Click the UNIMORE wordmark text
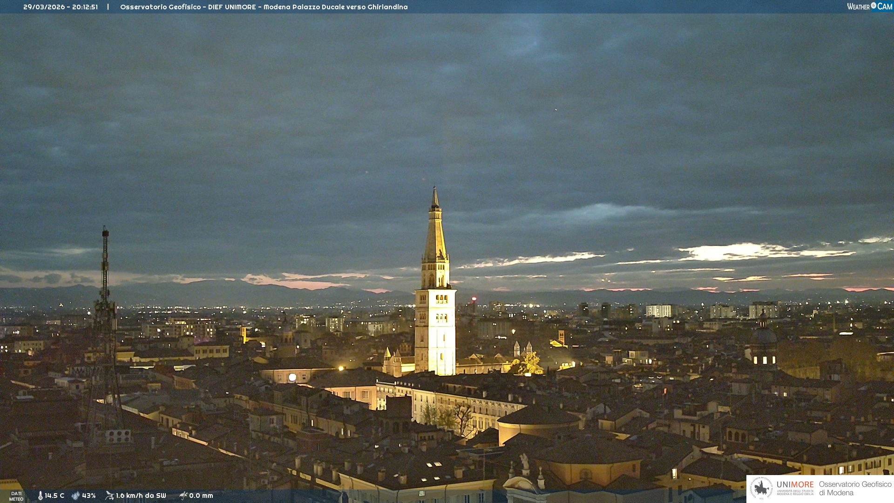 click(x=795, y=485)
